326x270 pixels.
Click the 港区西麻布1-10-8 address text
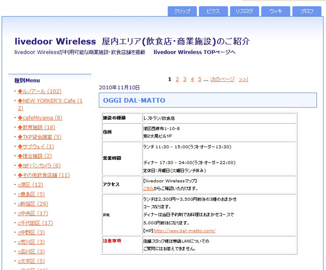tap(161, 128)
